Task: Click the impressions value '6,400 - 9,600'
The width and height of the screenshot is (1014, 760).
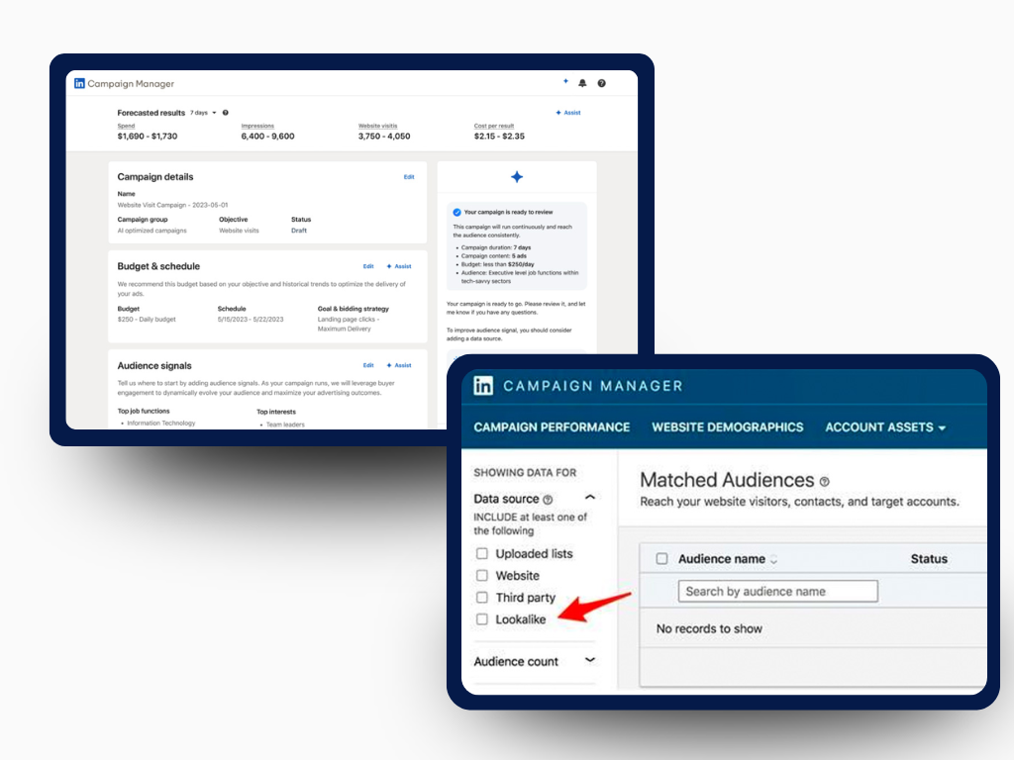Action: 267,137
